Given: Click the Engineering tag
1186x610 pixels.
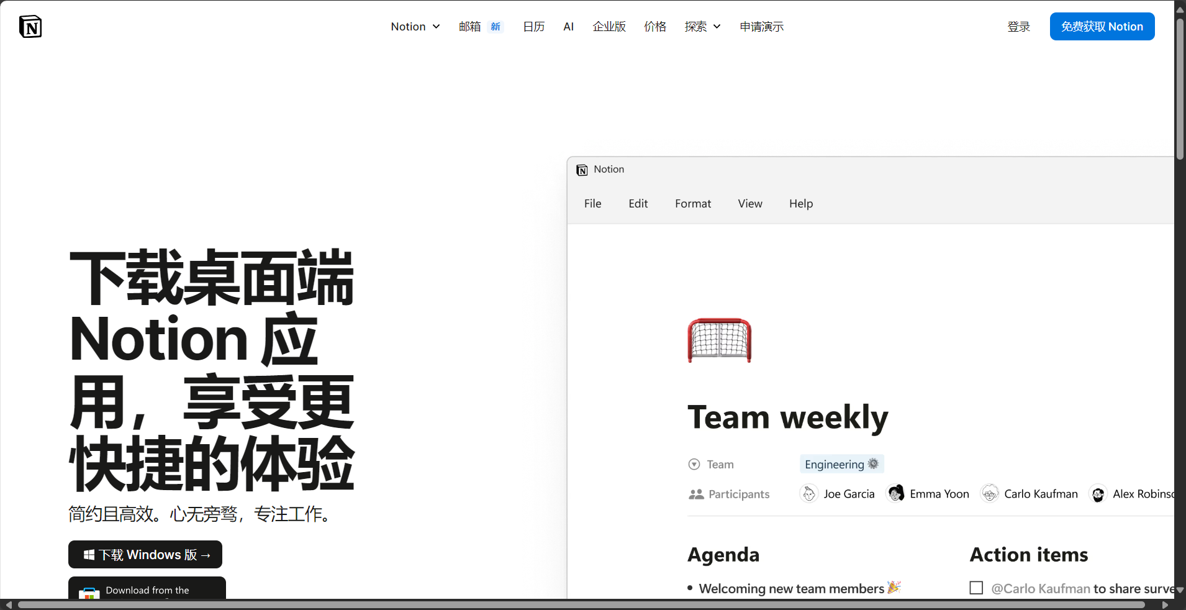Looking at the screenshot, I should tap(841, 464).
